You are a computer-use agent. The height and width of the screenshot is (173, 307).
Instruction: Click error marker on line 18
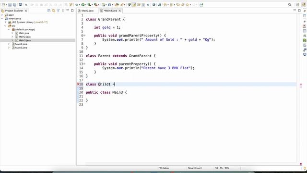pos(78,84)
